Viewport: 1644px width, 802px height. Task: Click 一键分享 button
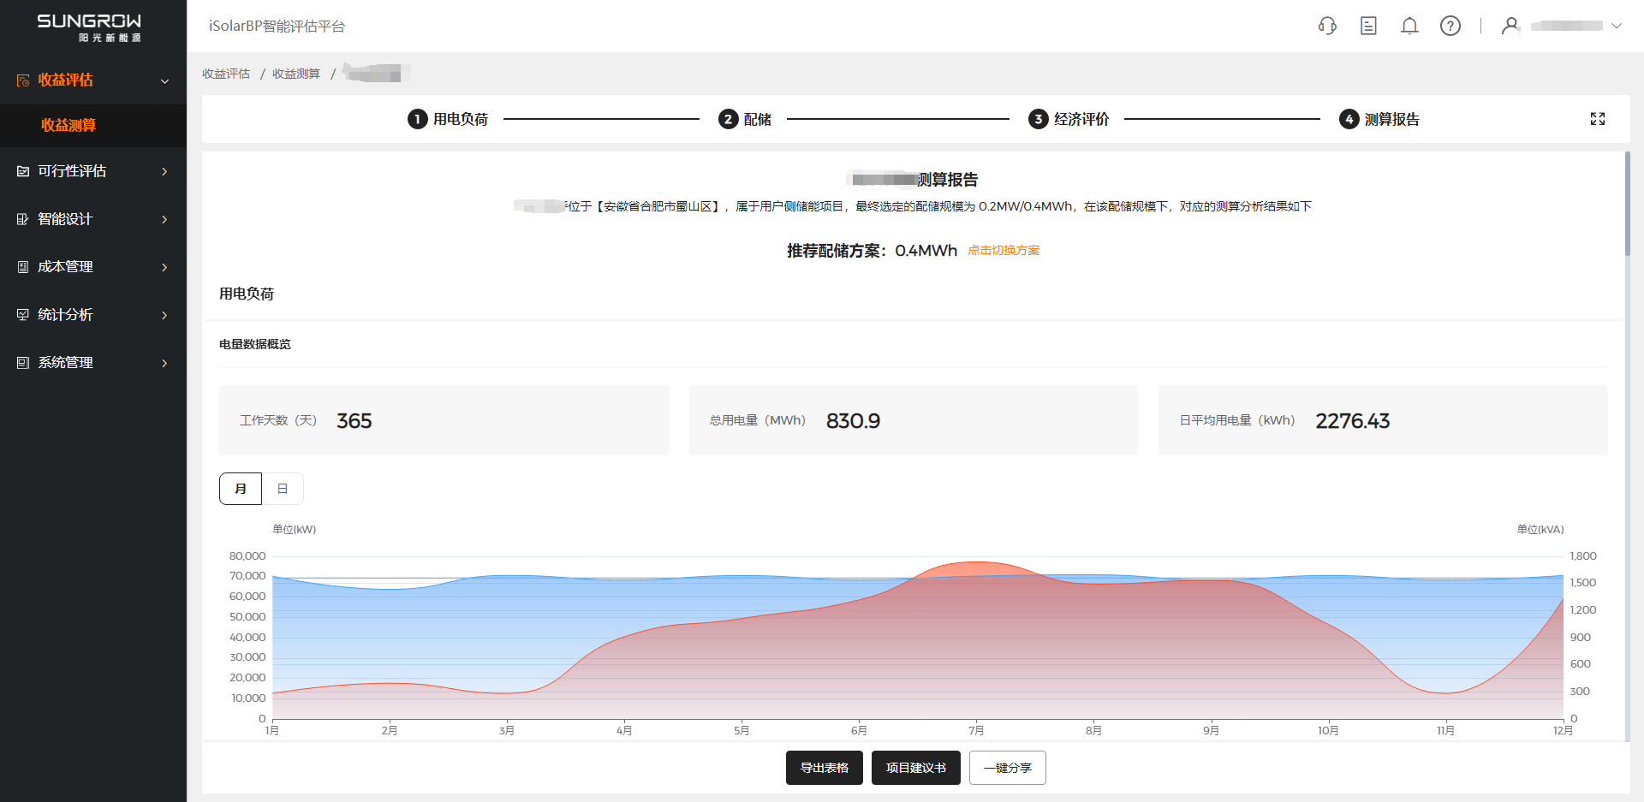[1007, 768]
